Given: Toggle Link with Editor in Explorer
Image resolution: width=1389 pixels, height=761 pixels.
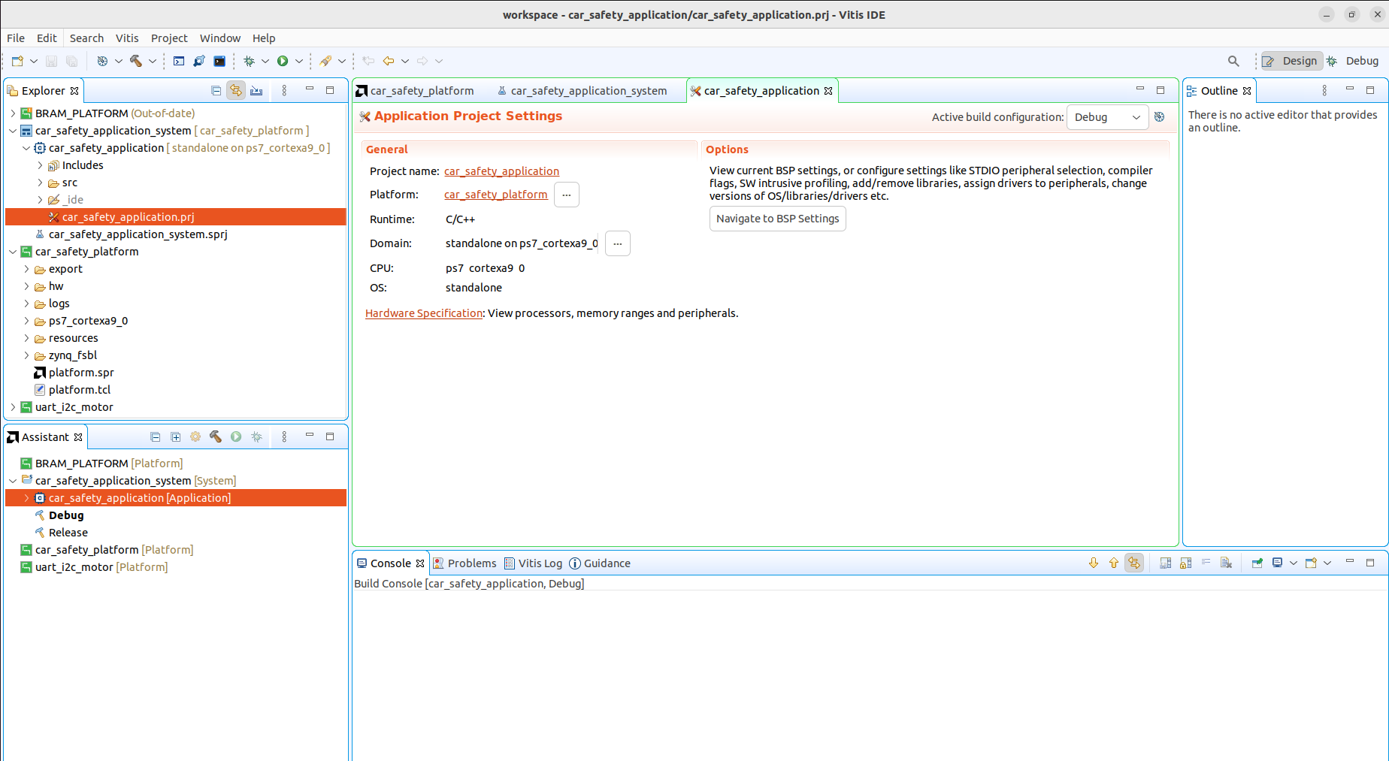Looking at the screenshot, I should (236, 90).
